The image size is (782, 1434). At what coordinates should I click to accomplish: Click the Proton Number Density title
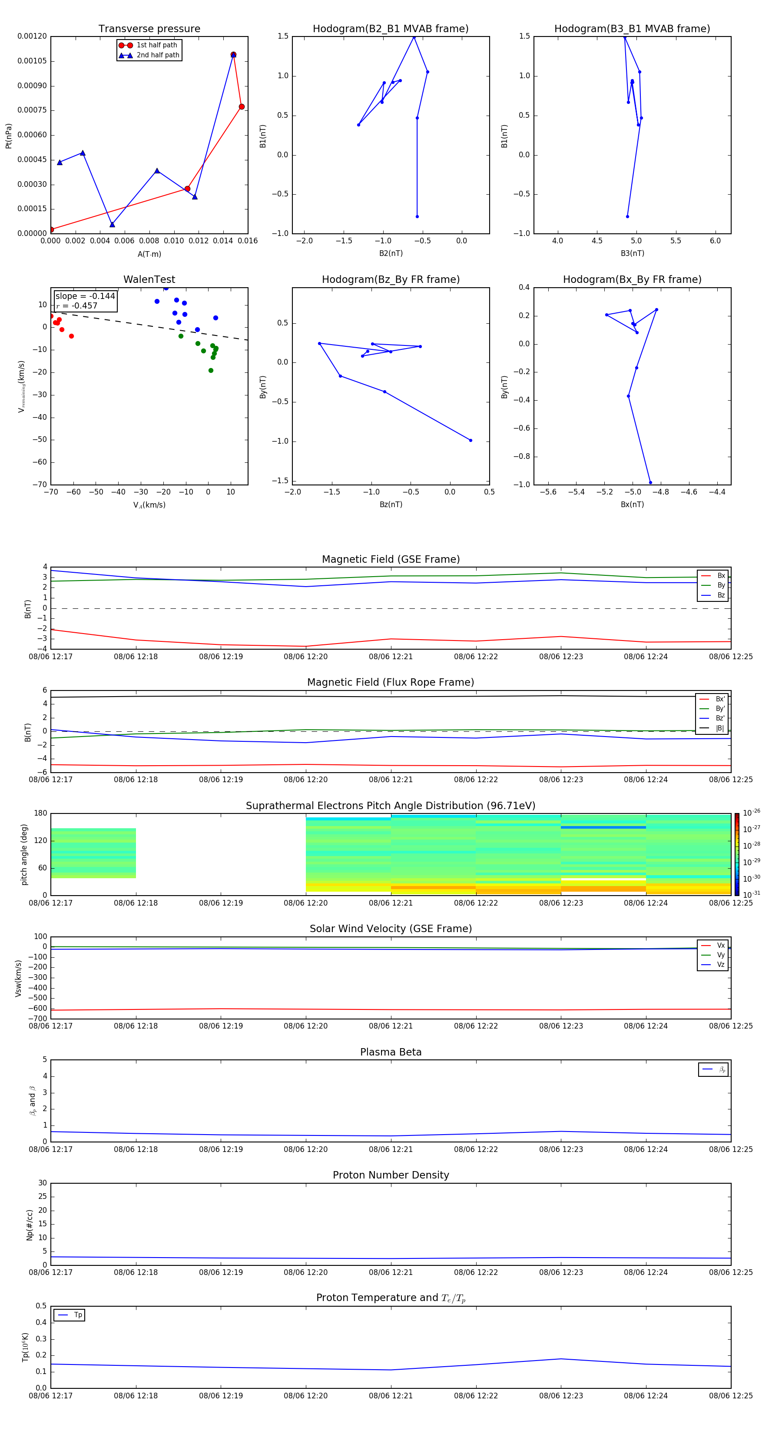[391, 1176]
